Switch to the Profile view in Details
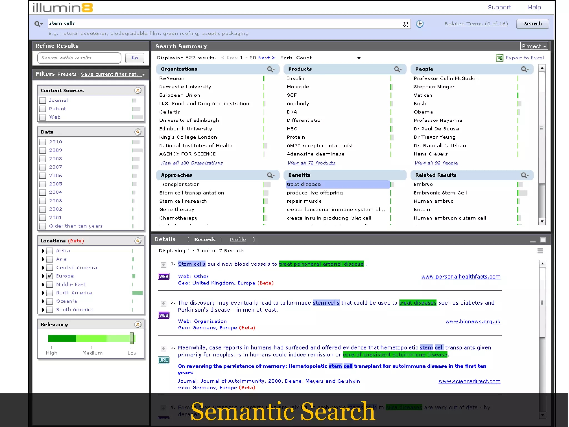The height and width of the screenshot is (427, 569). 238,239
